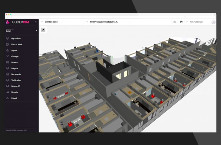Go to Plan of Work section

pyautogui.click(x=16, y=44)
